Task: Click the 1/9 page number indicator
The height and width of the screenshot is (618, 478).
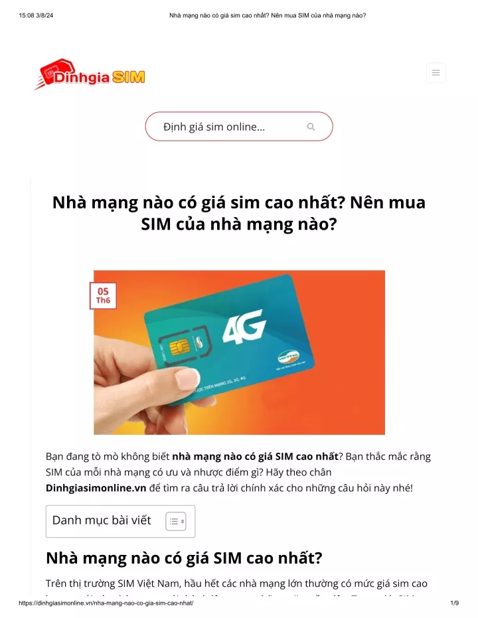Action: pyautogui.click(x=454, y=603)
